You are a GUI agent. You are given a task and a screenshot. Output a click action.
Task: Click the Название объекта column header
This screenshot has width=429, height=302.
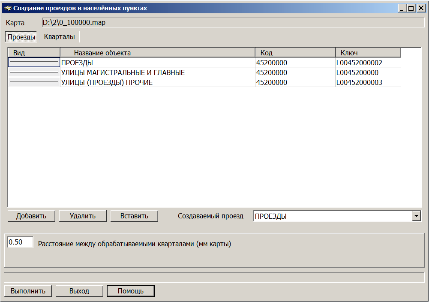pyautogui.click(x=157, y=53)
